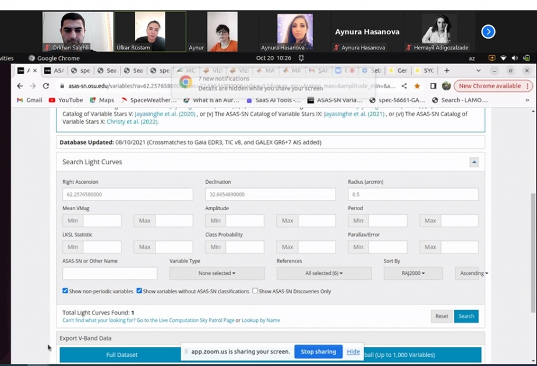537x366 pixels.
Task: Open the side panel icon in Chrome toolbar
Action: [x=433, y=86]
